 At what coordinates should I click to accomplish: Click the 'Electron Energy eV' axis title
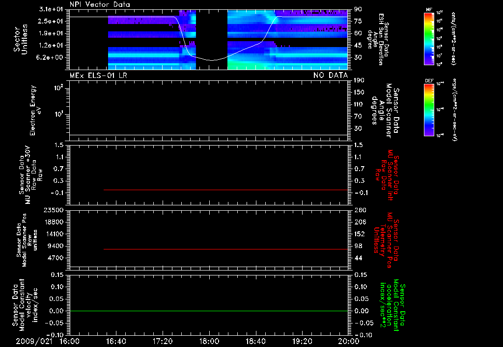(x=35, y=110)
